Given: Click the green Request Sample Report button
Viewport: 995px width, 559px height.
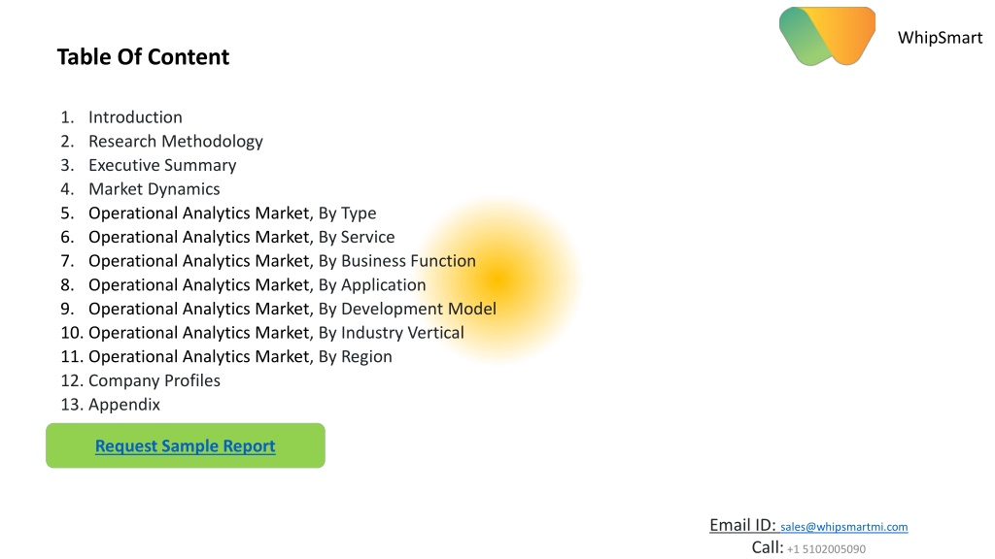Looking at the screenshot, I should [x=186, y=445].
